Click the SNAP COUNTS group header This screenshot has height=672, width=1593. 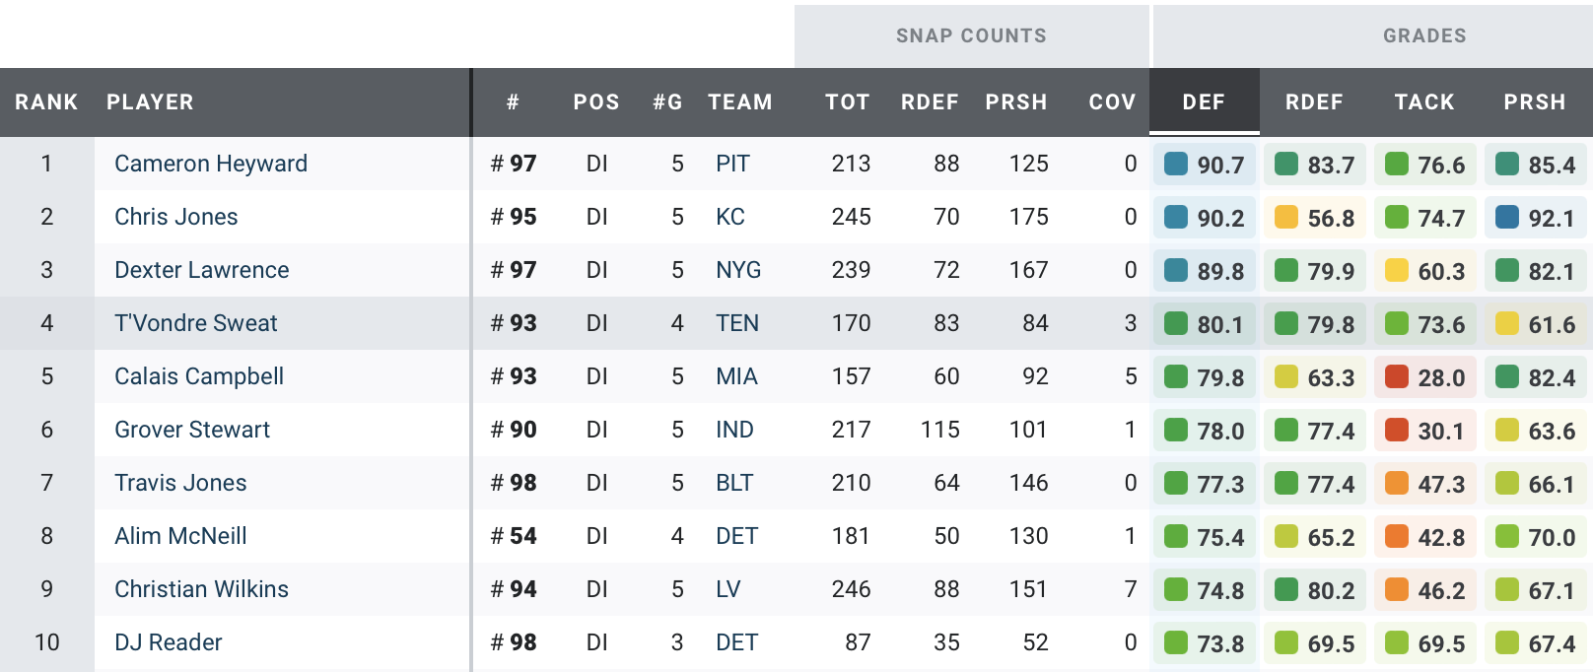click(971, 36)
